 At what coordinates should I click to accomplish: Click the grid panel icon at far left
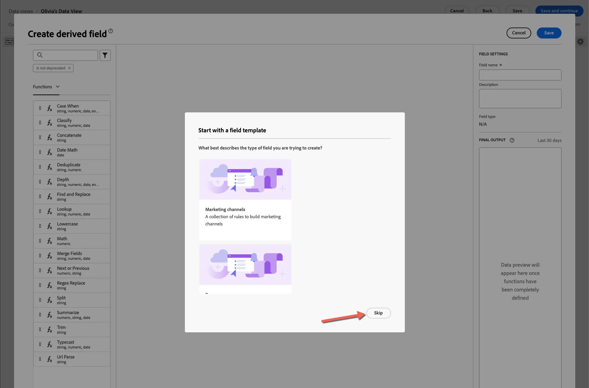coord(9,42)
